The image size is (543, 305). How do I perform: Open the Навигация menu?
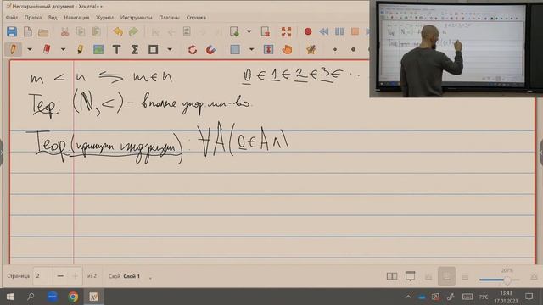tap(76, 17)
